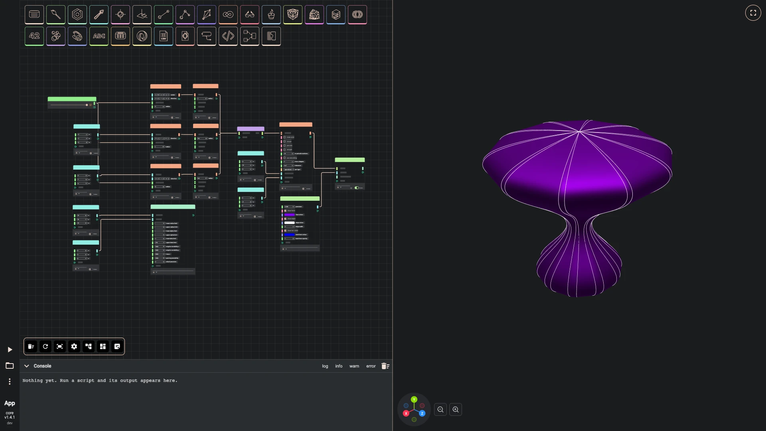Image resolution: width=766 pixels, height=431 pixels.
Task: Filter console by log messages
Action: coord(325,366)
